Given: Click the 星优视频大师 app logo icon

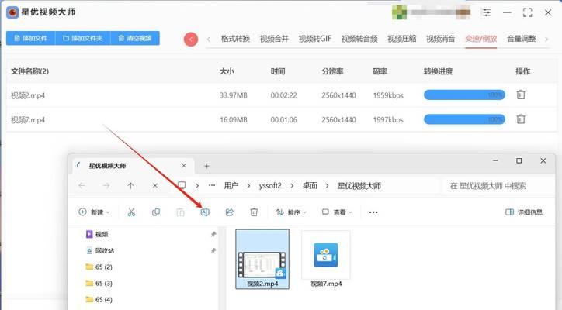Looking at the screenshot, I should (x=12, y=12).
